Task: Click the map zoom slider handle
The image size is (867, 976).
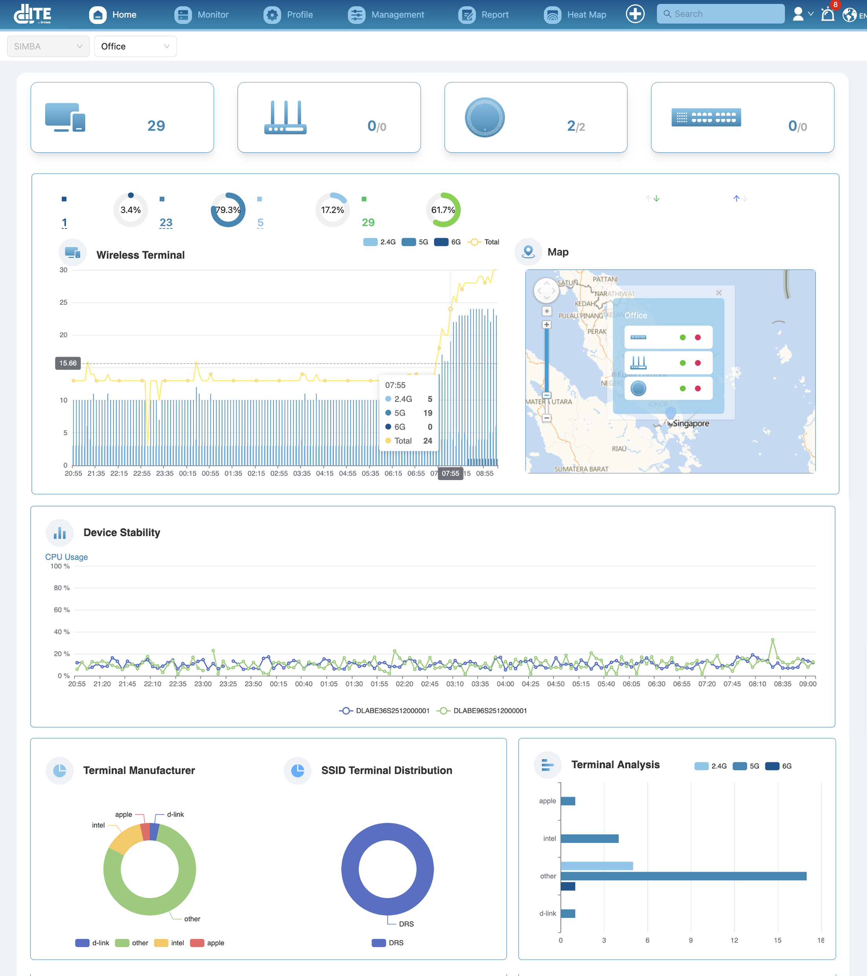Action: pyautogui.click(x=547, y=395)
